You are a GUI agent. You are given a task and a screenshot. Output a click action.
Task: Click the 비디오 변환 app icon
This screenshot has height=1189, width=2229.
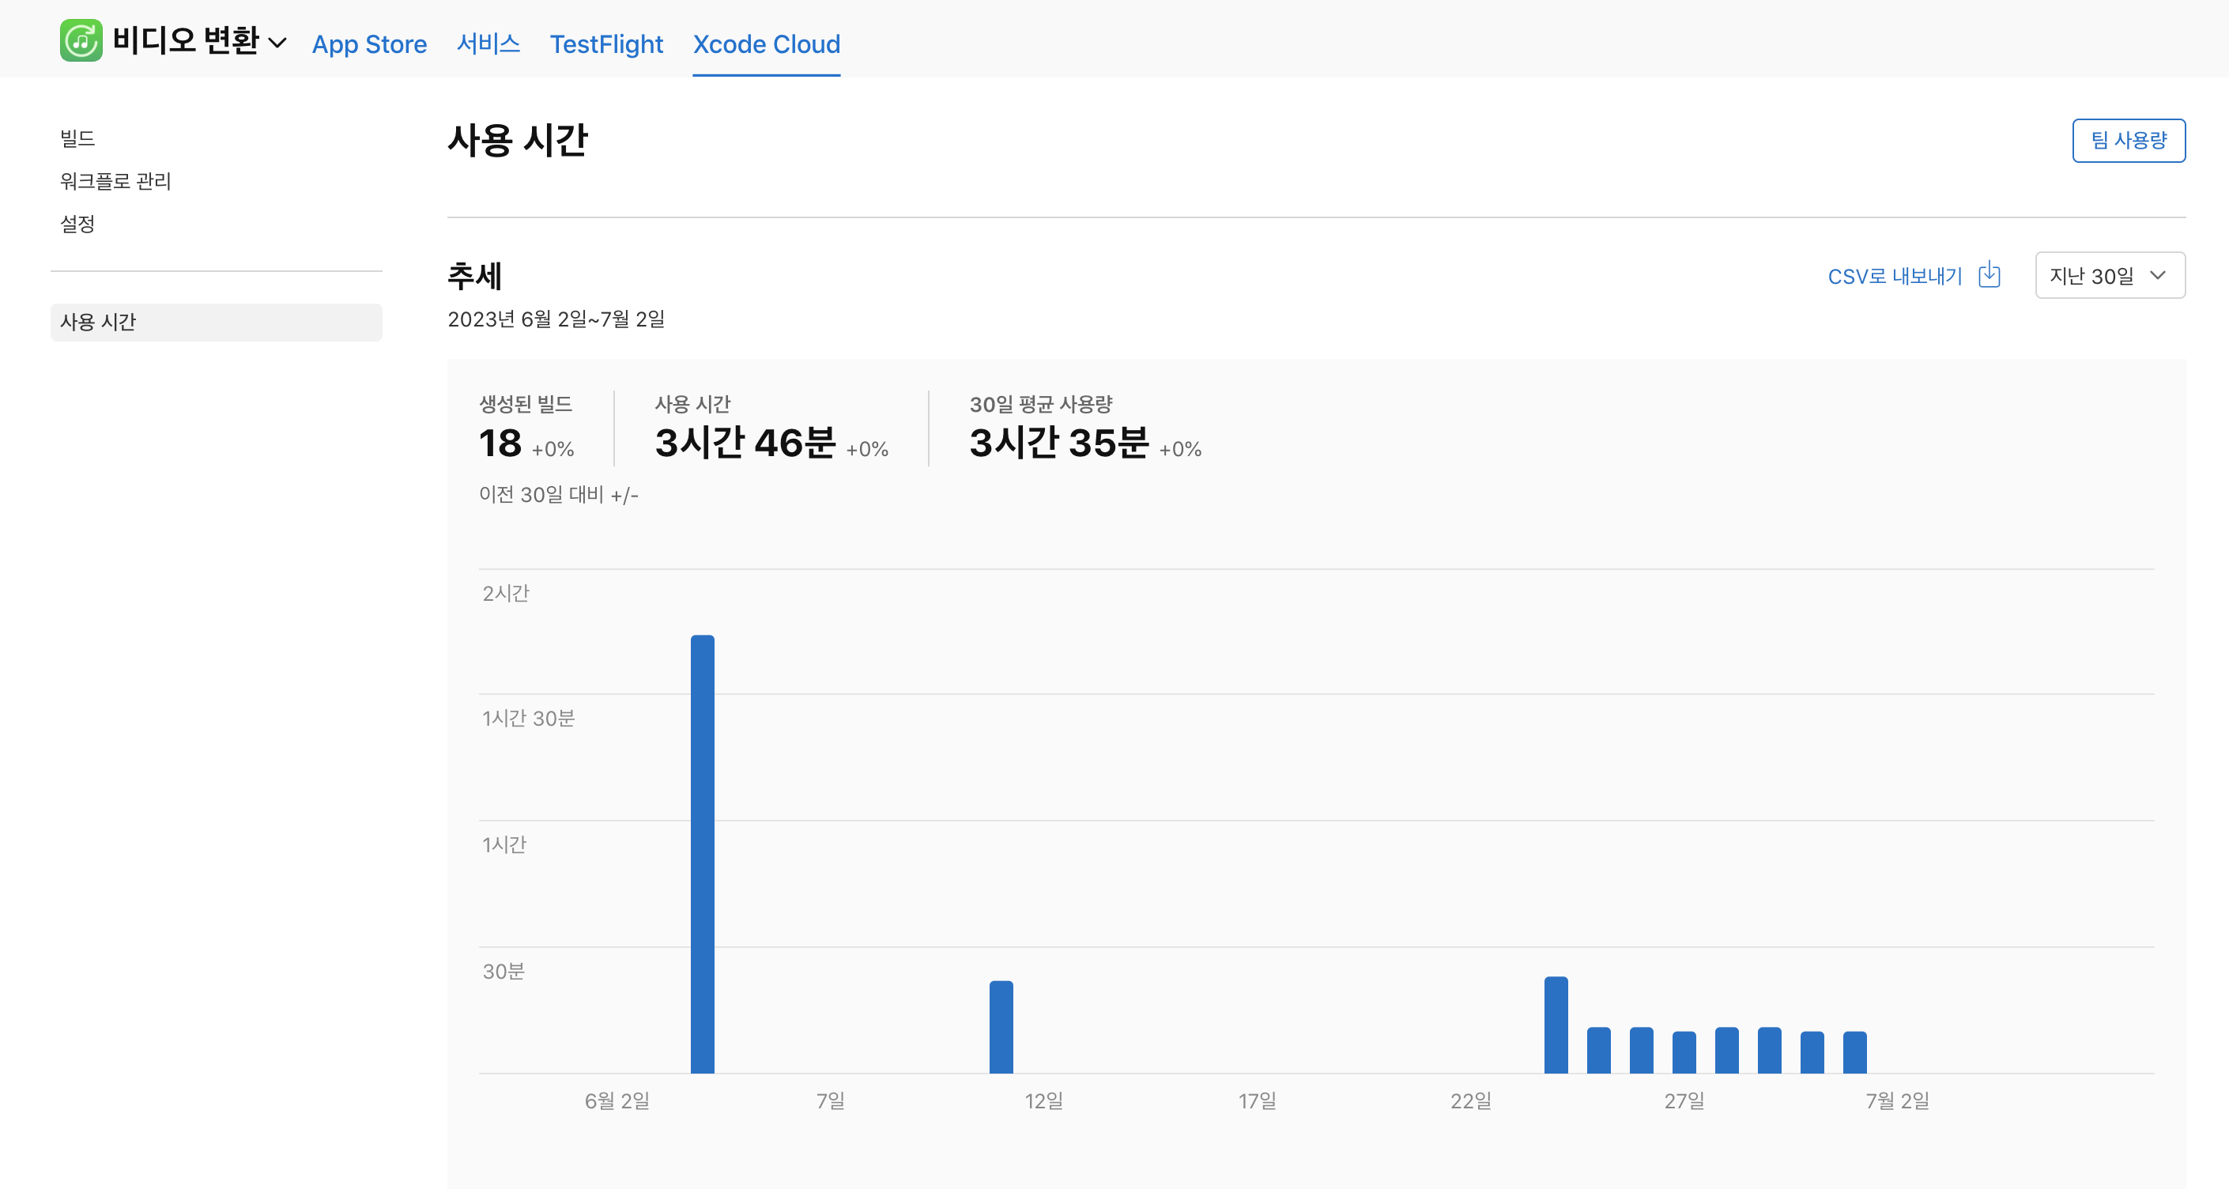81,40
